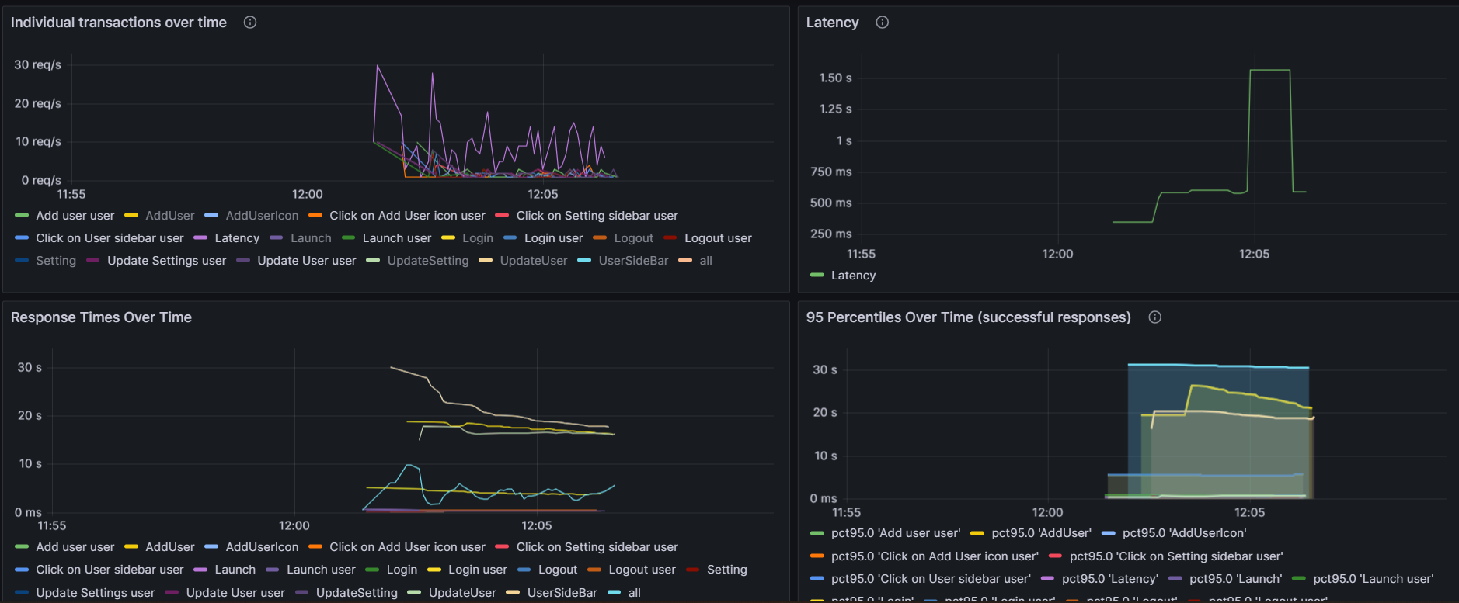The width and height of the screenshot is (1459, 603).
Task: Click the pct95.0 'Latency' legend color swatch
Action: (1047, 579)
